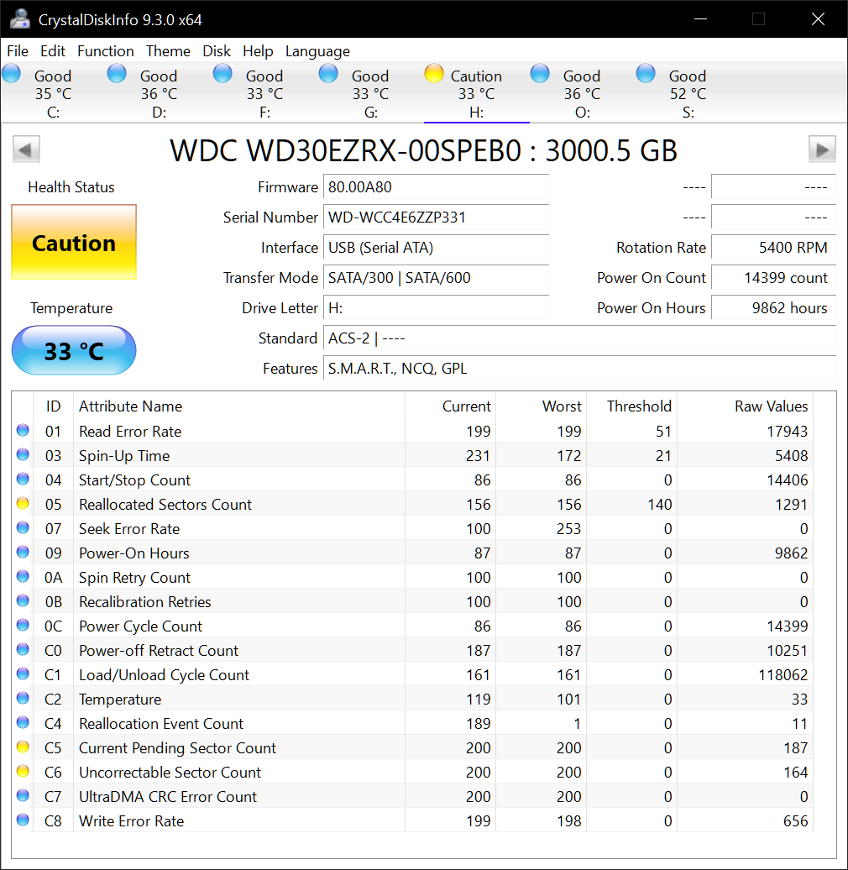
Task: Click the Drive Letter field H:
Action: tap(437, 308)
